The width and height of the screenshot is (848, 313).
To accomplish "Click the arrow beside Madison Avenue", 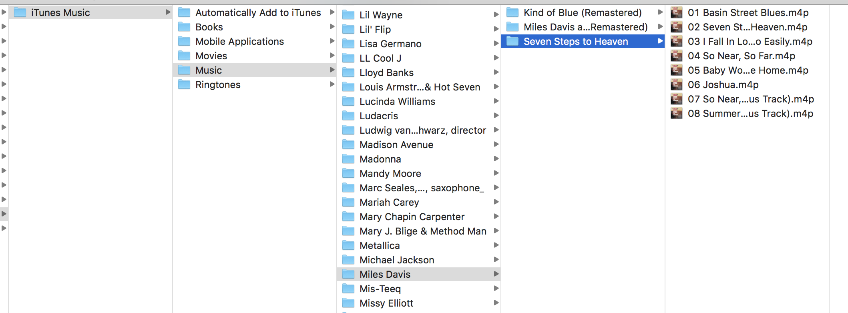I will pos(496,144).
